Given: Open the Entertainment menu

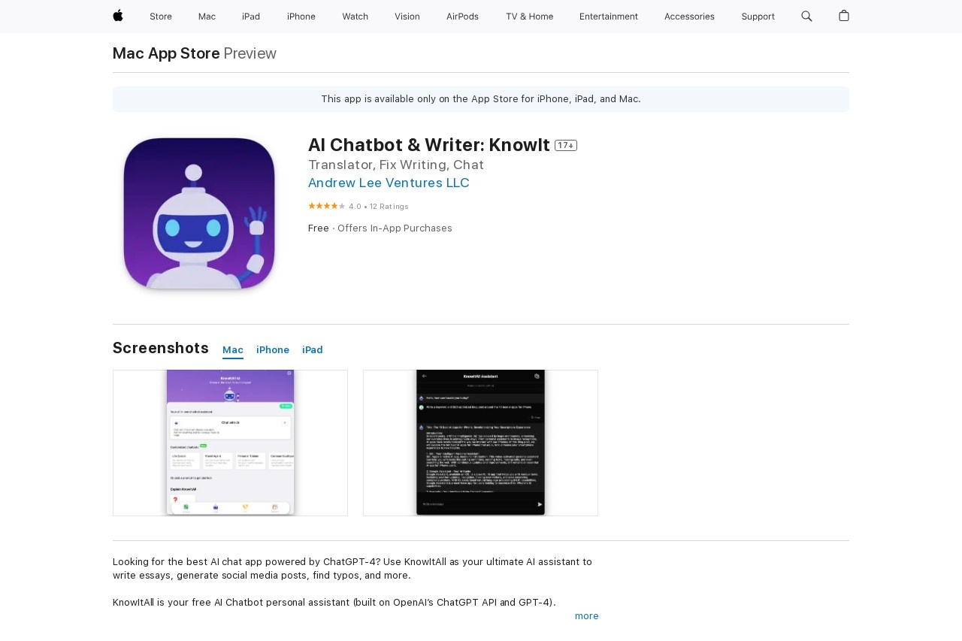Looking at the screenshot, I should pos(609,17).
